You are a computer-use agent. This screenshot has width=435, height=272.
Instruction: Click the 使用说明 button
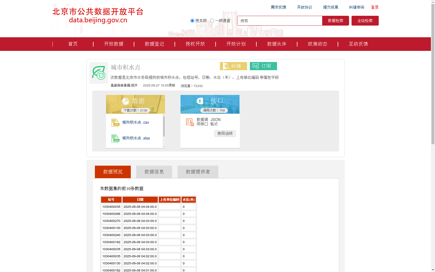pos(225,134)
